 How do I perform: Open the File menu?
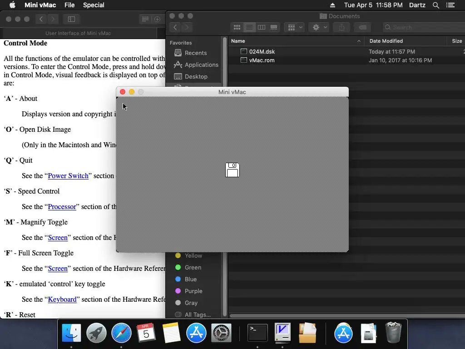(x=69, y=5)
